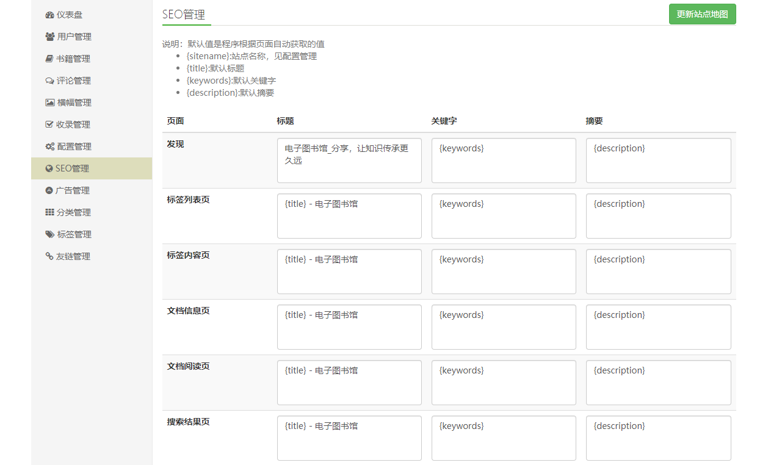The height and width of the screenshot is (465, 782).
Task: Navigate to 横幅管理 page
Action: tap(92, 103)
